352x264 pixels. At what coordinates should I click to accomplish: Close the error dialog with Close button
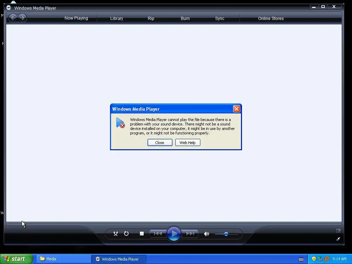[160, 143]
